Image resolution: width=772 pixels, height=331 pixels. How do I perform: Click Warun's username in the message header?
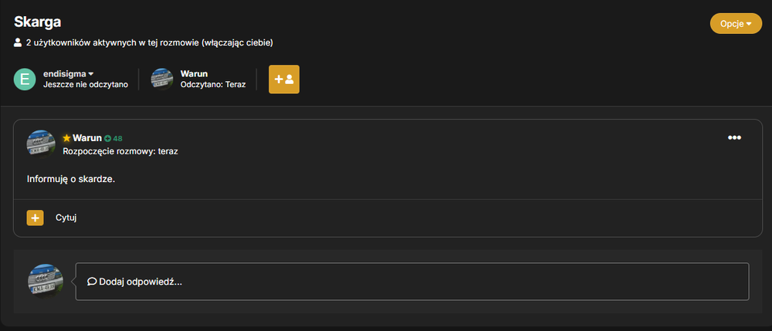[87, 138]
